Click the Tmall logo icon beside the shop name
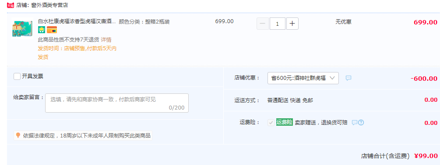This screenshot has width=440, height=165. click(x=11, y=5)
